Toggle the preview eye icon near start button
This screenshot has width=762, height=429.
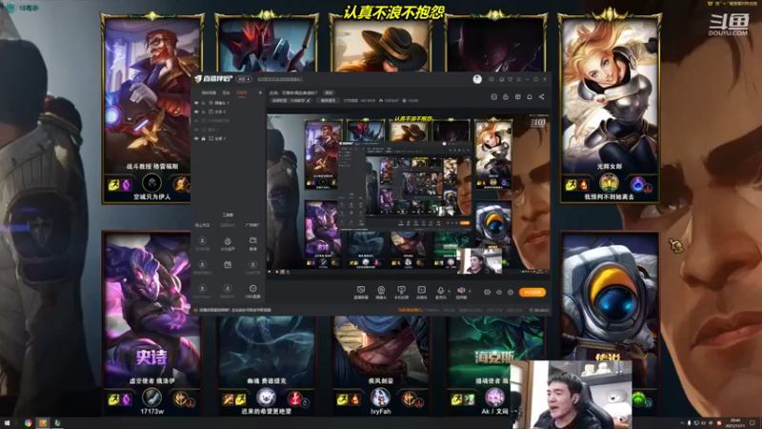(499, 293)
